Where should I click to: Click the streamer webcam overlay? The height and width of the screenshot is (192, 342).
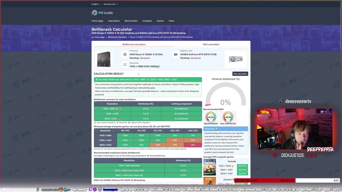pos(295,129)
